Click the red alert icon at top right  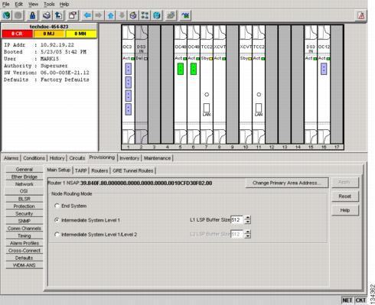361,16
